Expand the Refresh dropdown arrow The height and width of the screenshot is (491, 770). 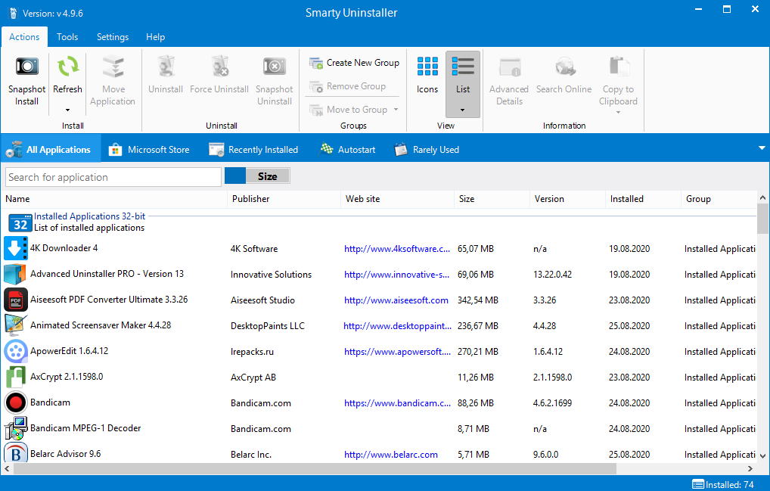pos(67,110)
